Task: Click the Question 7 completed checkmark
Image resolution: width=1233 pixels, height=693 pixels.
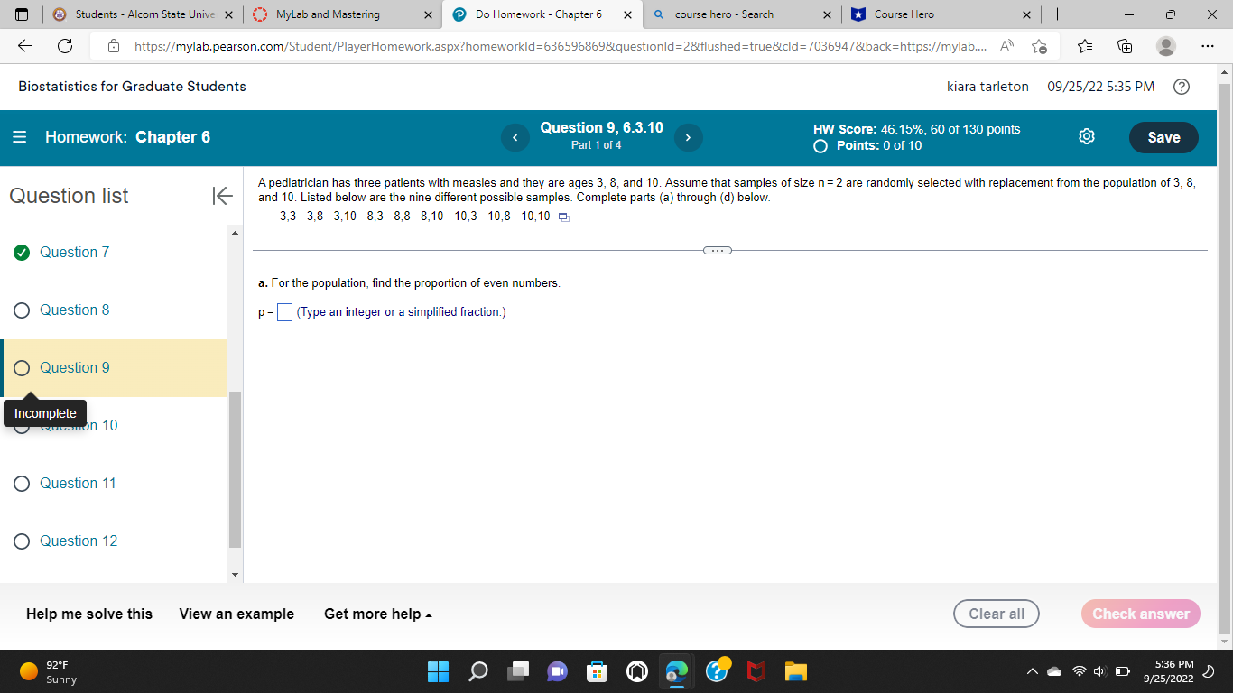Action: pos(22,252)
